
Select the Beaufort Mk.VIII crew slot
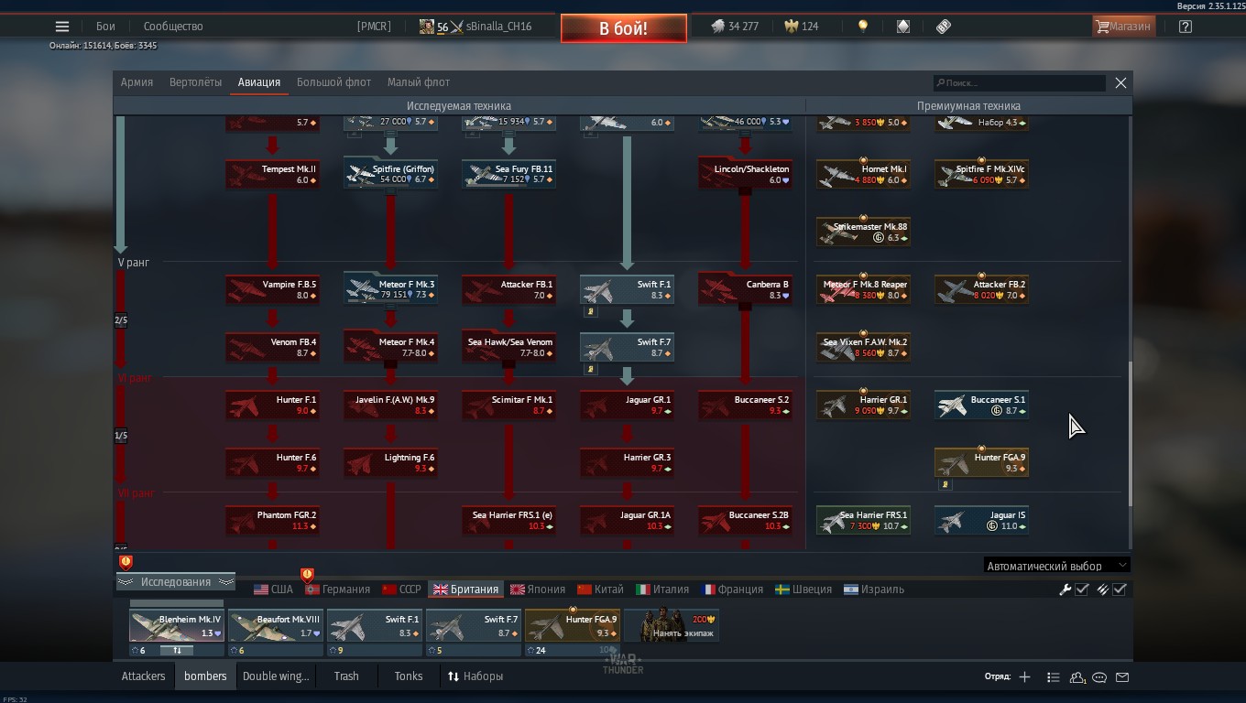coord(276,626)
